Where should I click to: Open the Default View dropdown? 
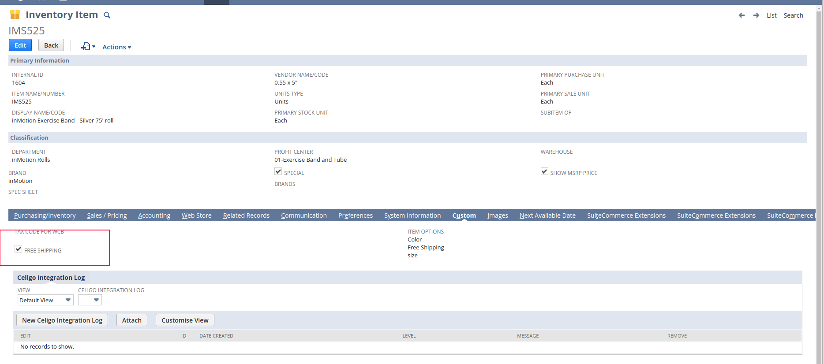click(45, 300)
